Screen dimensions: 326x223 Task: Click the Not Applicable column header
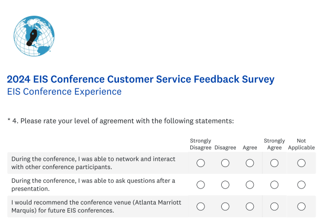301,144
